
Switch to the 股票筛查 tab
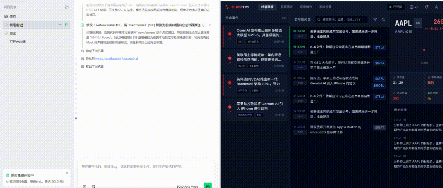286,7
